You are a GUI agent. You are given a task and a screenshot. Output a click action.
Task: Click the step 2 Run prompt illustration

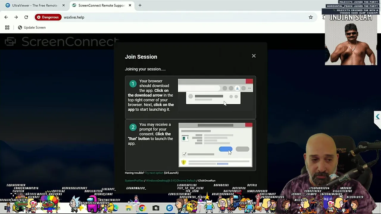click(216, 145)
